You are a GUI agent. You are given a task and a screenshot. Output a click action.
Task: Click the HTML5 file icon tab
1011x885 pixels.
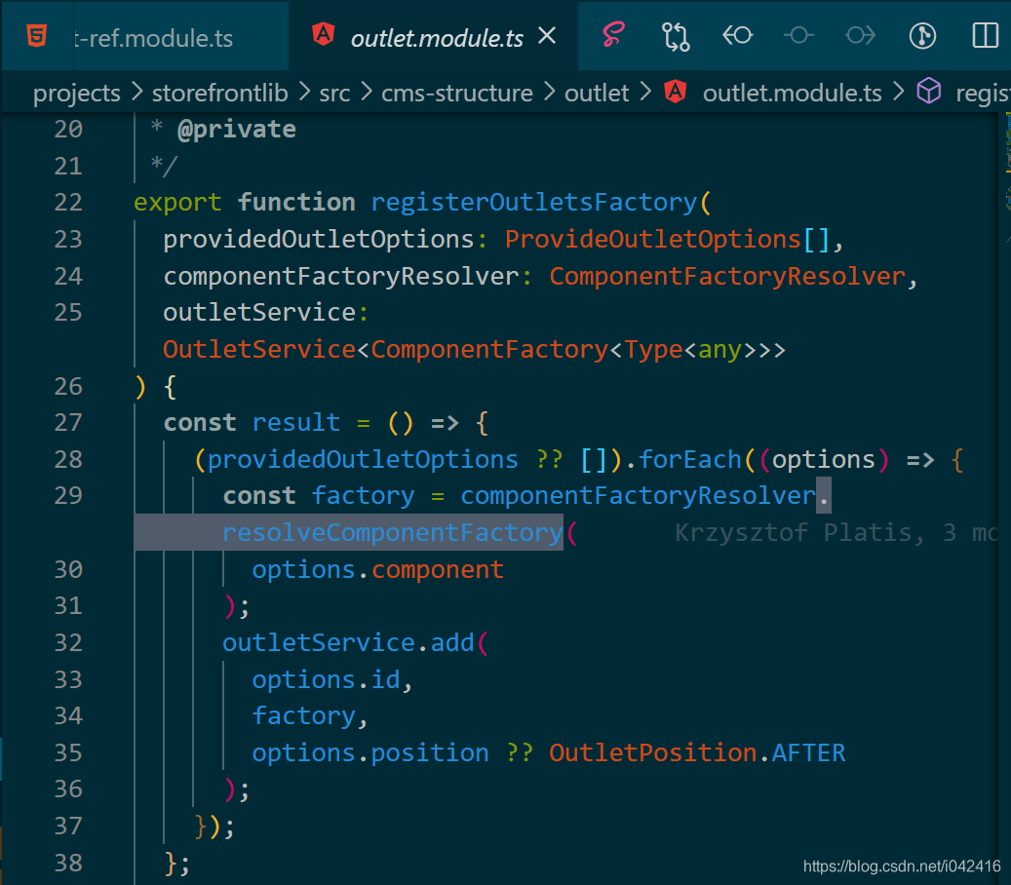coord(37,35)
